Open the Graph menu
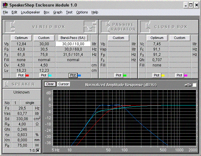The width and height of the screenshot is (201, 156). [58, 12]
